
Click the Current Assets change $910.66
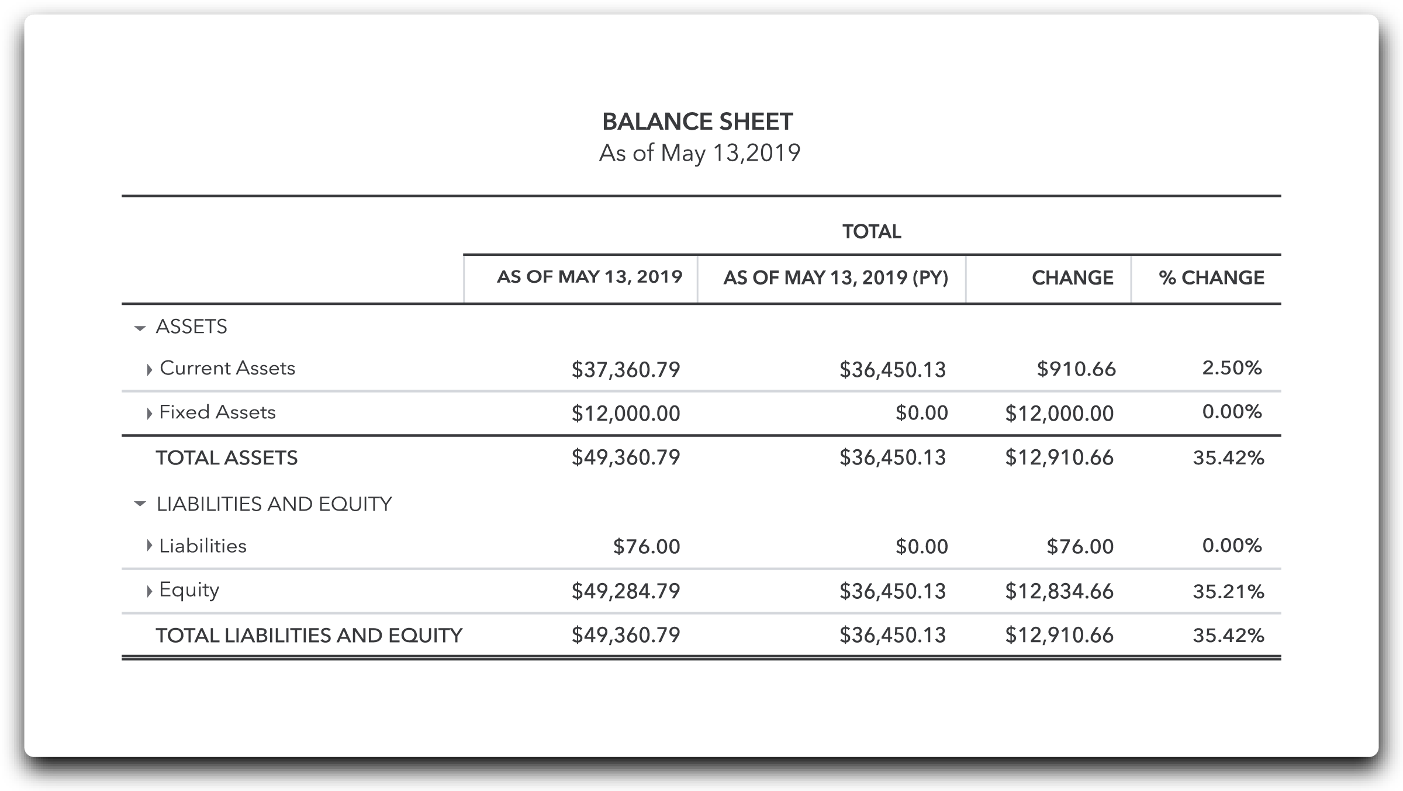point(1076,369)
